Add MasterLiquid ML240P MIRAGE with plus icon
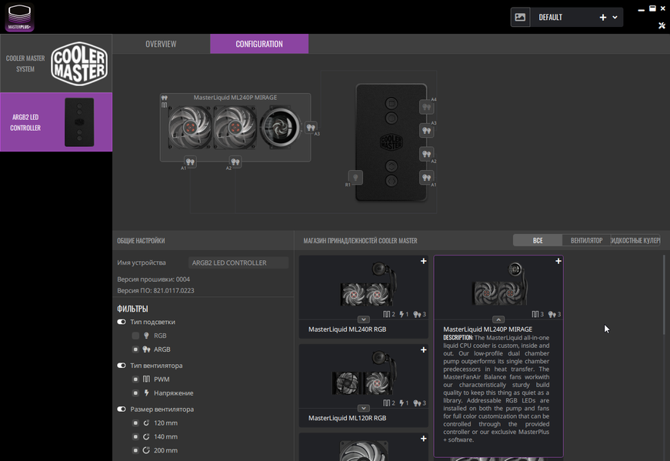 558,261
